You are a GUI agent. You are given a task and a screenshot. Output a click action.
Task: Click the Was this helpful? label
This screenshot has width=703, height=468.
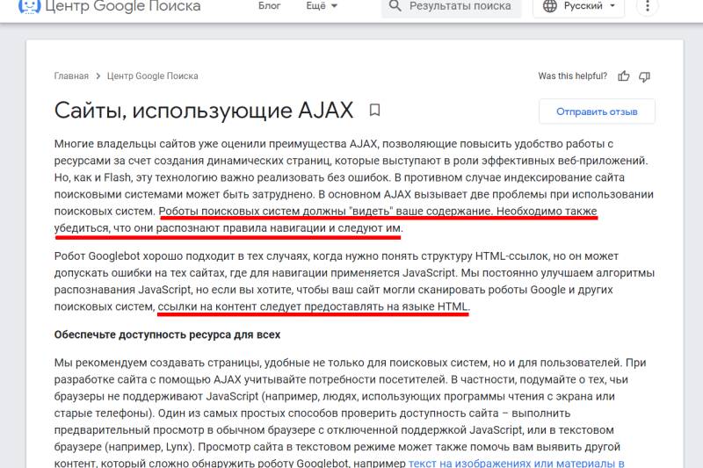573,76
